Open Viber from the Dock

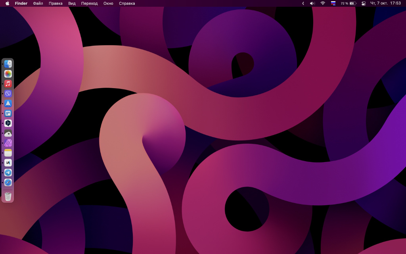tap(8, 94)
